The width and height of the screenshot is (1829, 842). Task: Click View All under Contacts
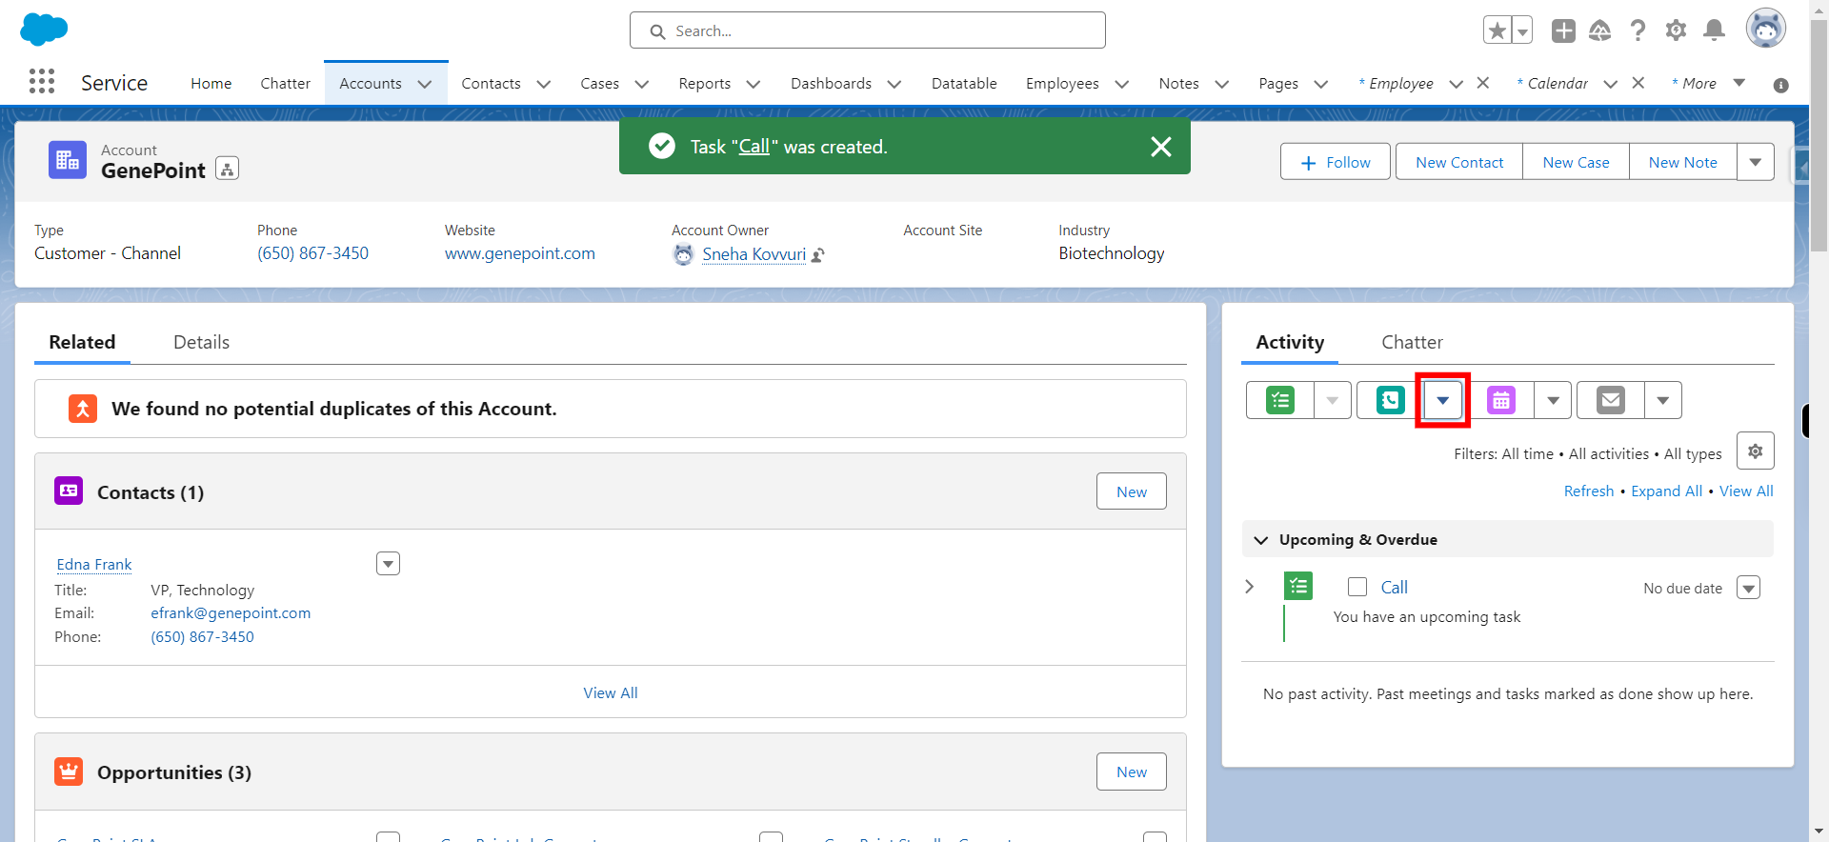(611, 692)
